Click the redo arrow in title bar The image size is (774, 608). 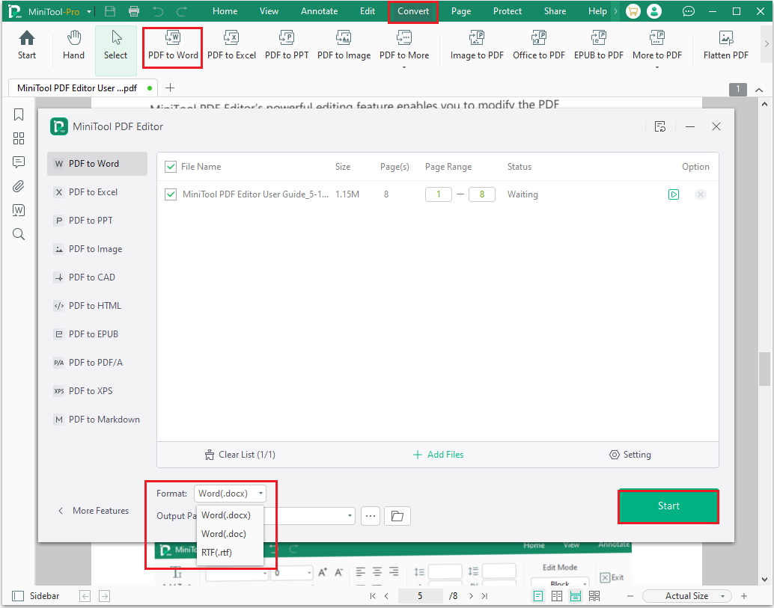point(182,11)
